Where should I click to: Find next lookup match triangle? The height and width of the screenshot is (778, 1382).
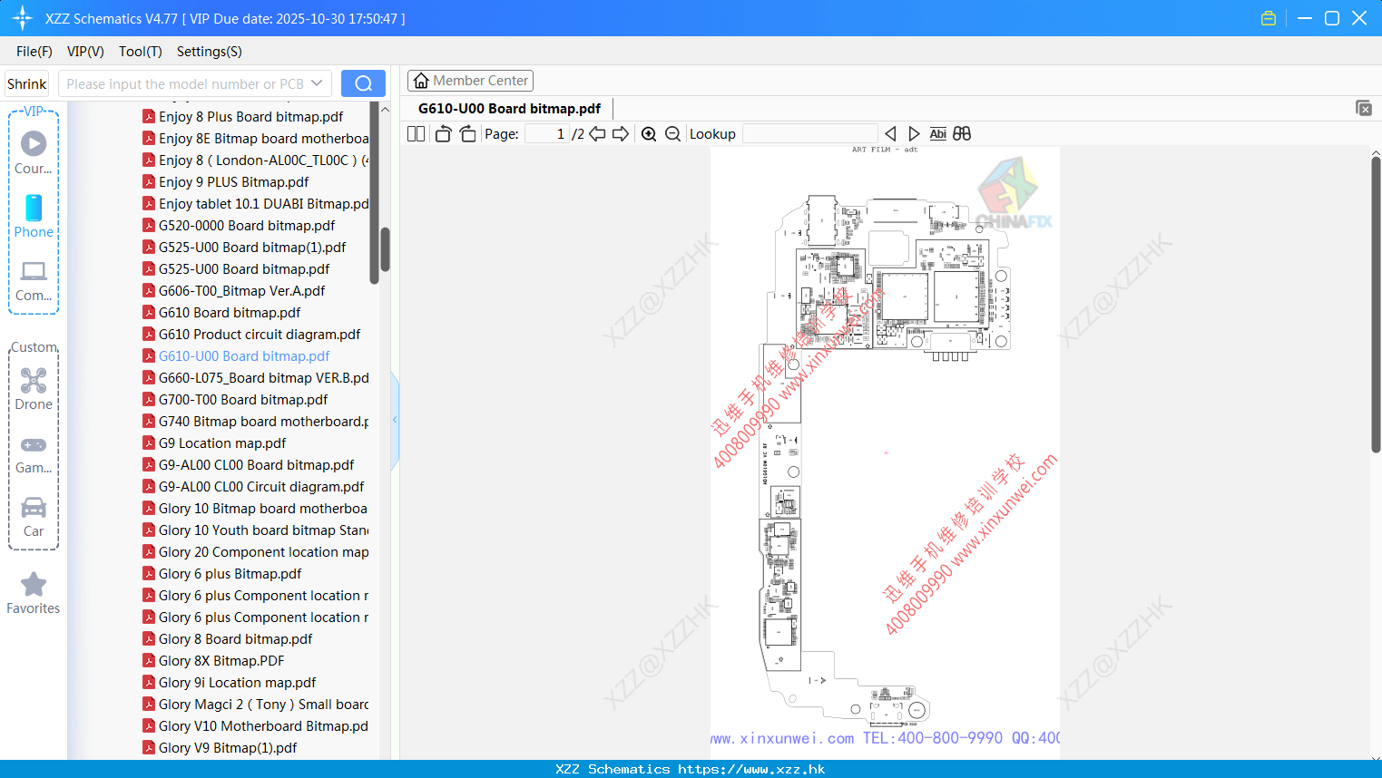(914, 134)
